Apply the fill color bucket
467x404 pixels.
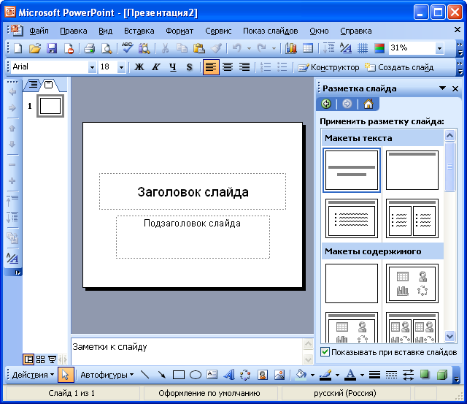301,375
